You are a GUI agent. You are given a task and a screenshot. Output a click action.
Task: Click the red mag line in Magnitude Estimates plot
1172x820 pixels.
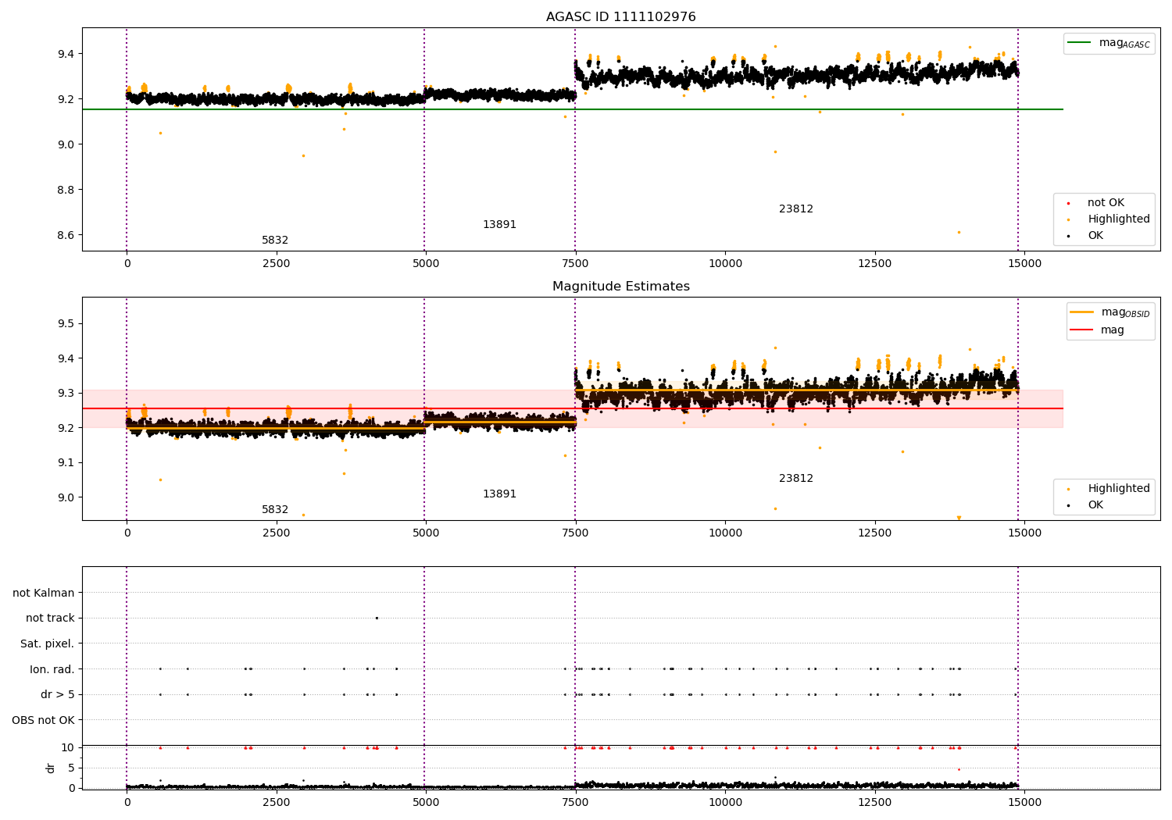click(x=572, y=408)
